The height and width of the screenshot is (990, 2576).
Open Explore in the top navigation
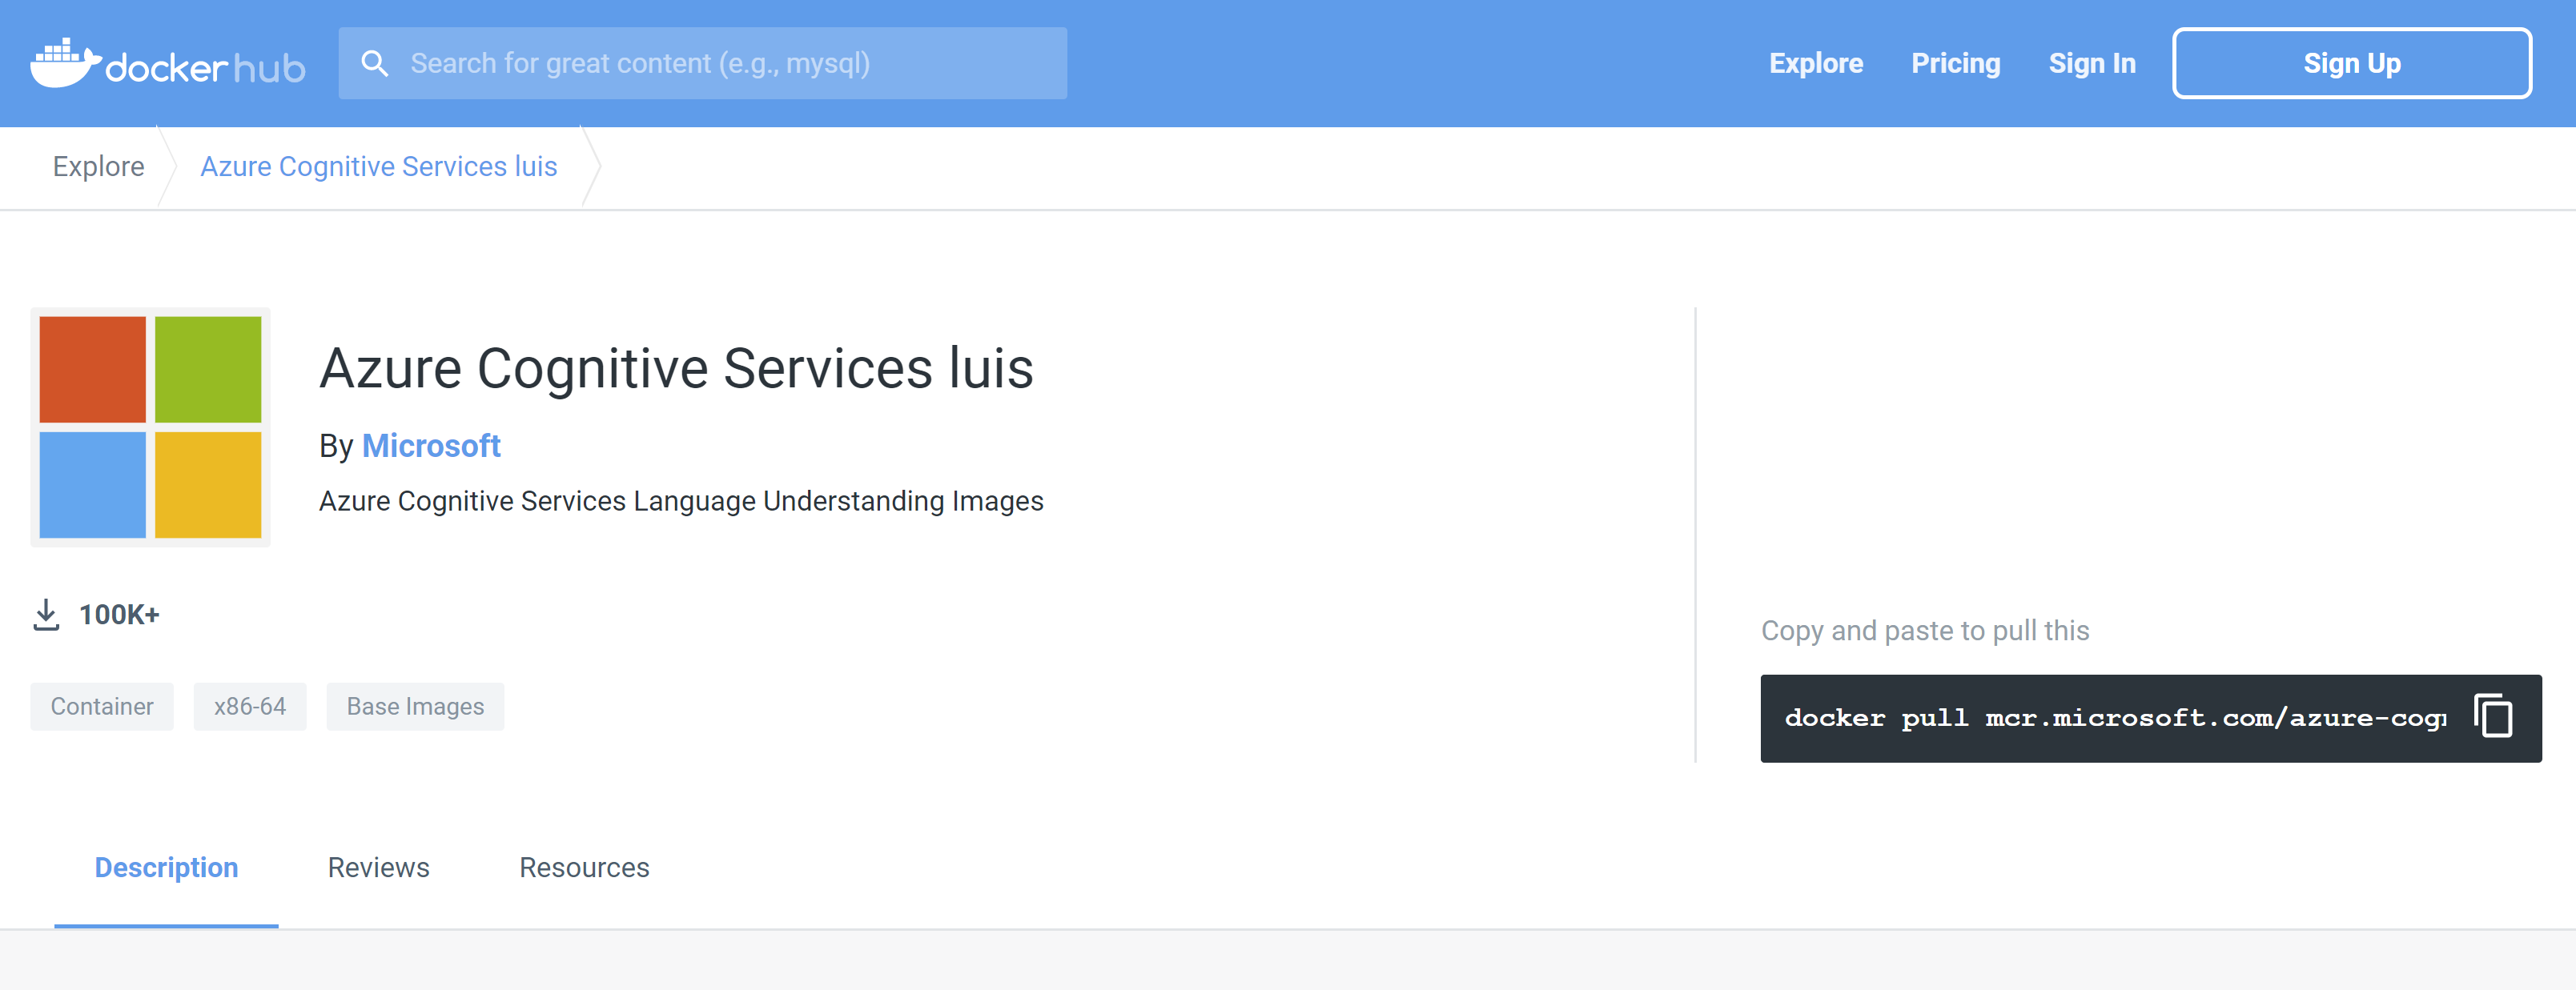coord(1816,63)
